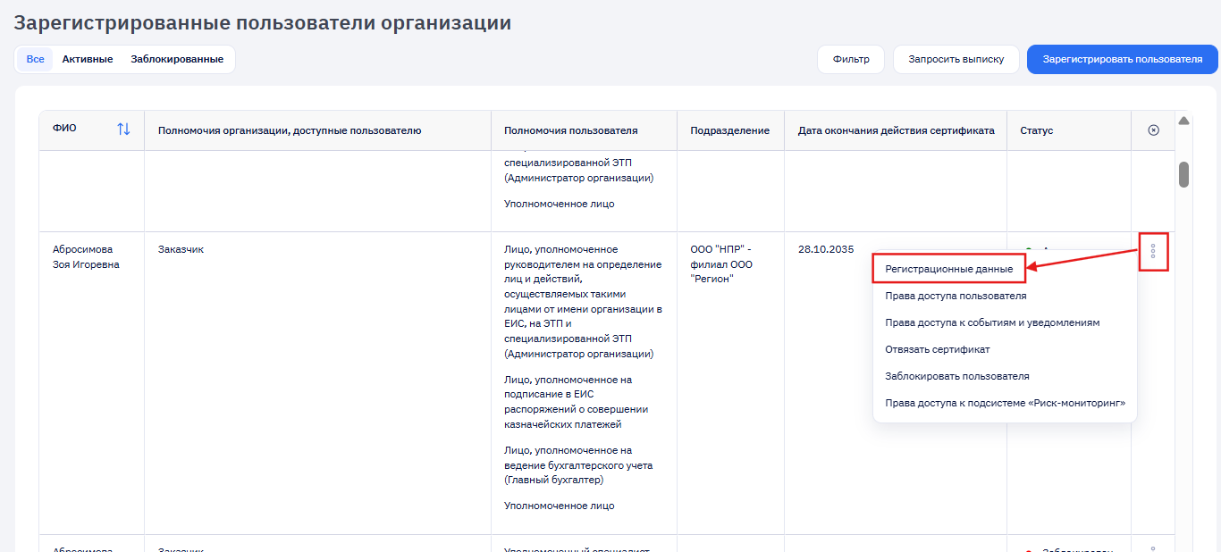Screen dimensions: 1221x552
Task: Switch to the Активные tab
Action: point(88,59)
